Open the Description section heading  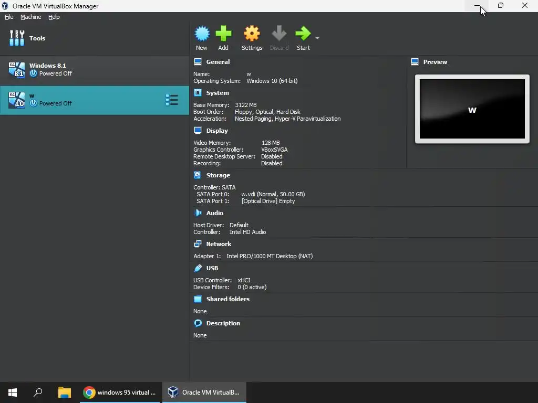pos(223,323)
